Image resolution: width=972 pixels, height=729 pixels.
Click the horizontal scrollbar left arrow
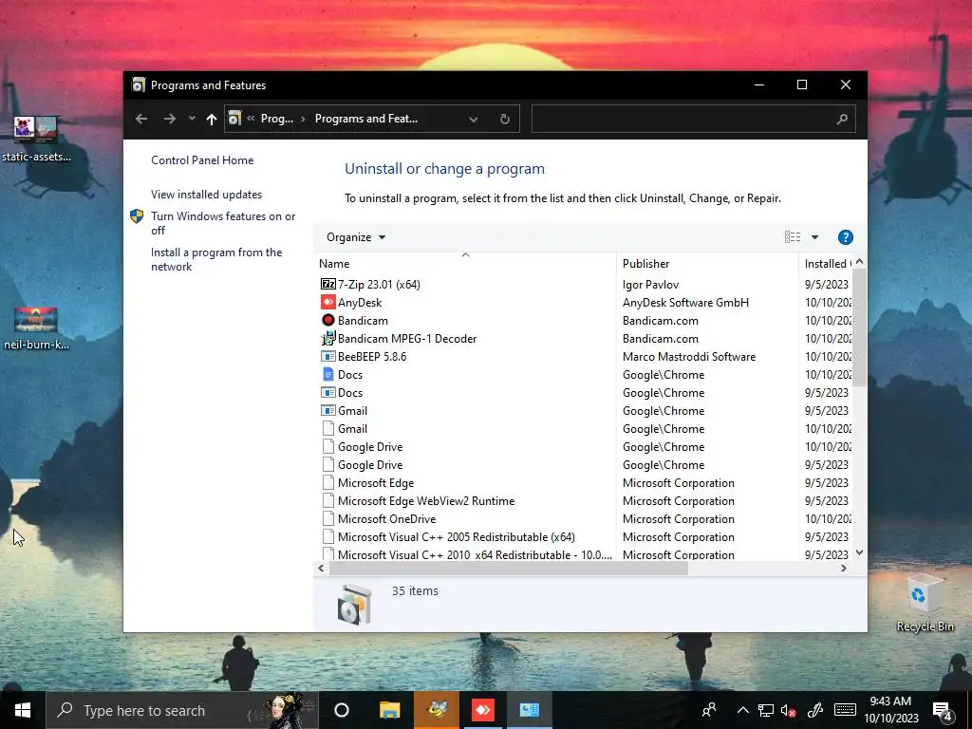321,568
